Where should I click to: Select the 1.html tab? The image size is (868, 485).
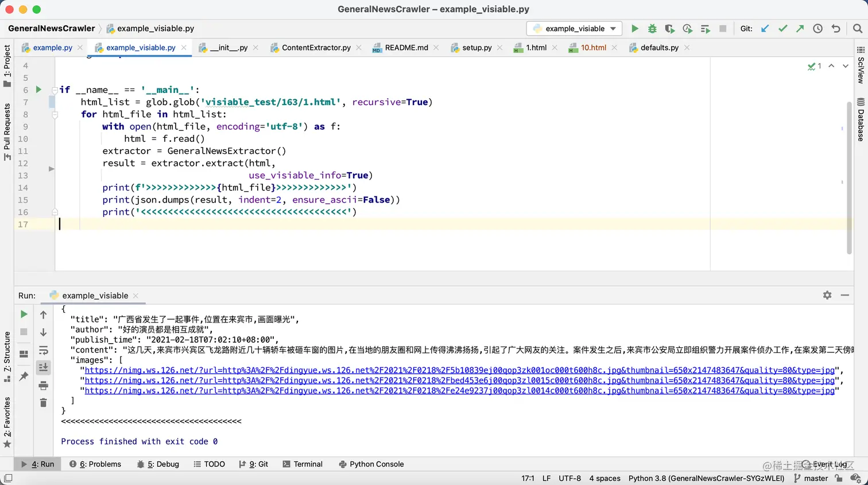pyautogui.click(x=536, y=48)
